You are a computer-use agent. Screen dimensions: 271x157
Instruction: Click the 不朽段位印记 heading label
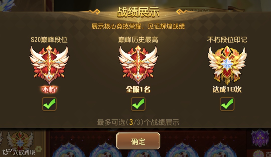[x=227, y=40]
